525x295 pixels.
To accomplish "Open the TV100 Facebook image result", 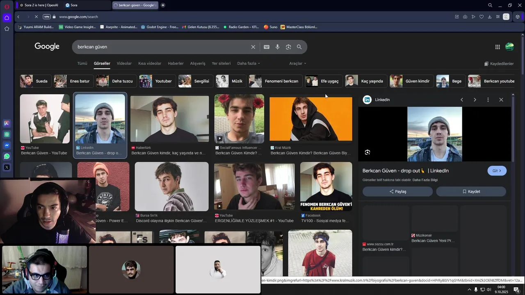I will tap(326, 187).
